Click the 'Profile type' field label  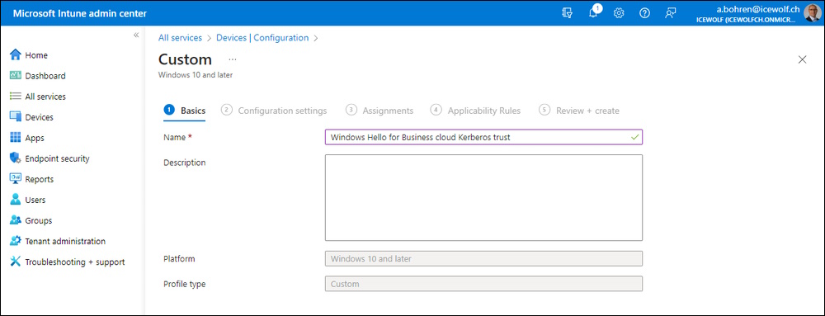[x=185, y=284]
